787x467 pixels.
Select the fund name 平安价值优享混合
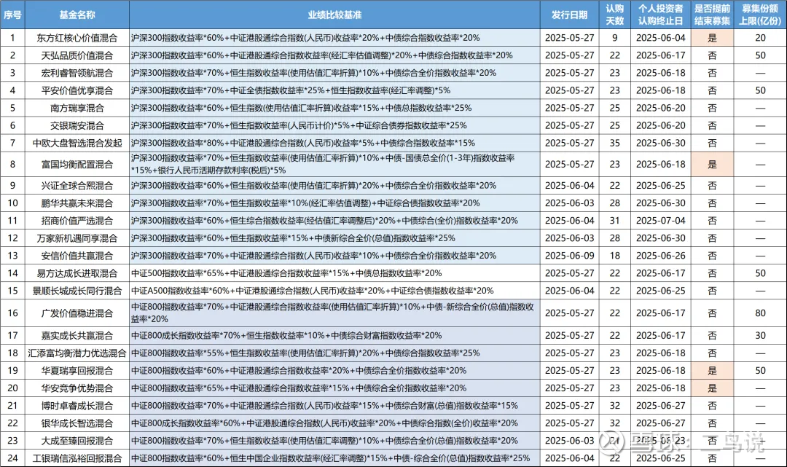click(77, 90)
